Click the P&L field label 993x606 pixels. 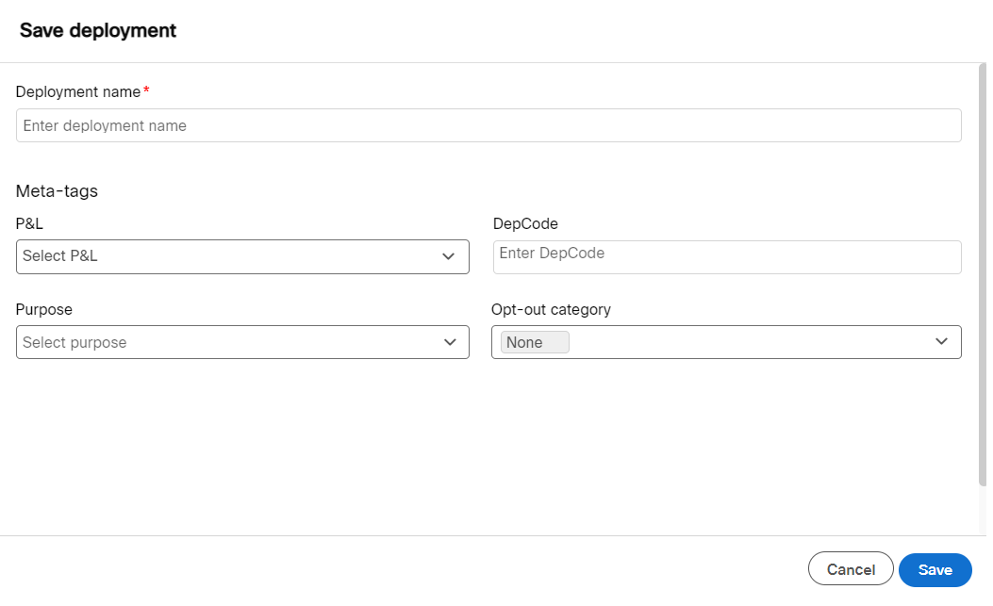coord(28,223)
